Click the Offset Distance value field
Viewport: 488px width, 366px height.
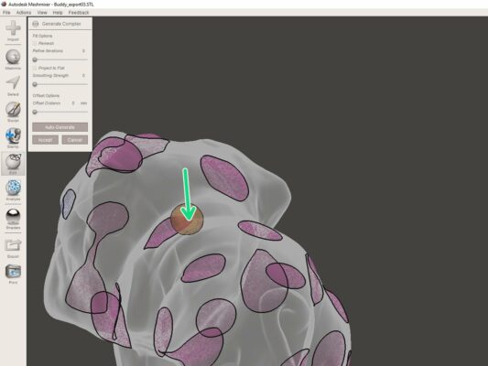[73, 102]
